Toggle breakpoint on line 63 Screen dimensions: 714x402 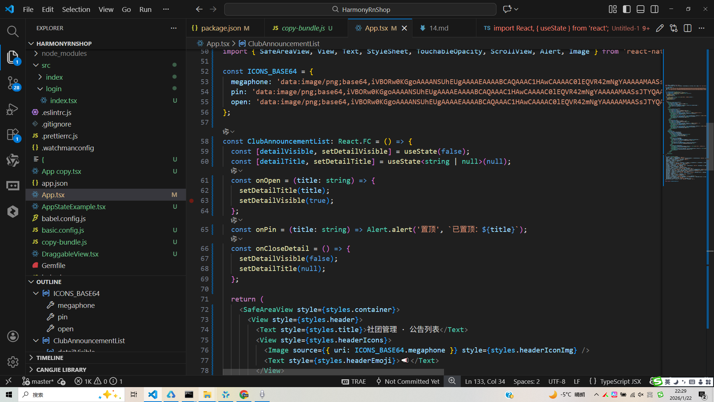pos(192,201)
